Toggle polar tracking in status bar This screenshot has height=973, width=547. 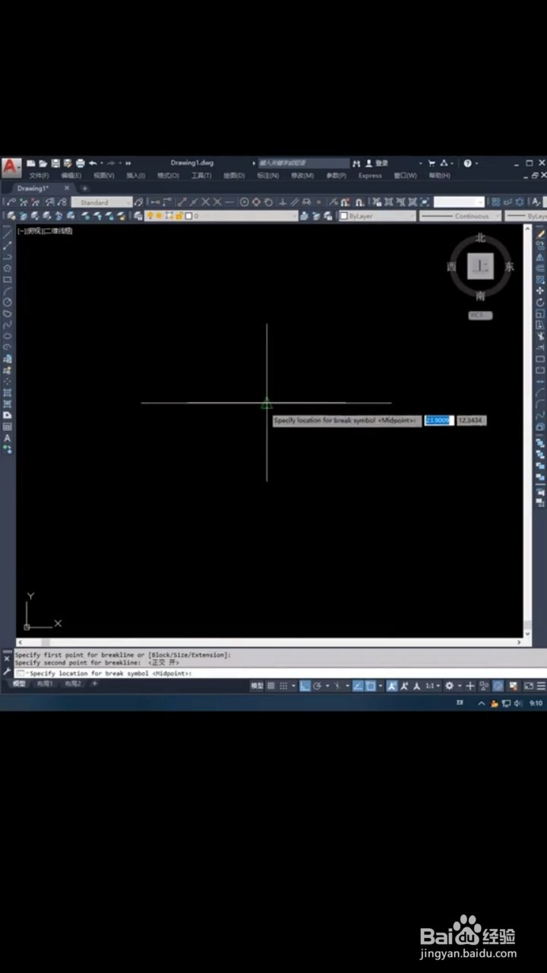(317, 686)
